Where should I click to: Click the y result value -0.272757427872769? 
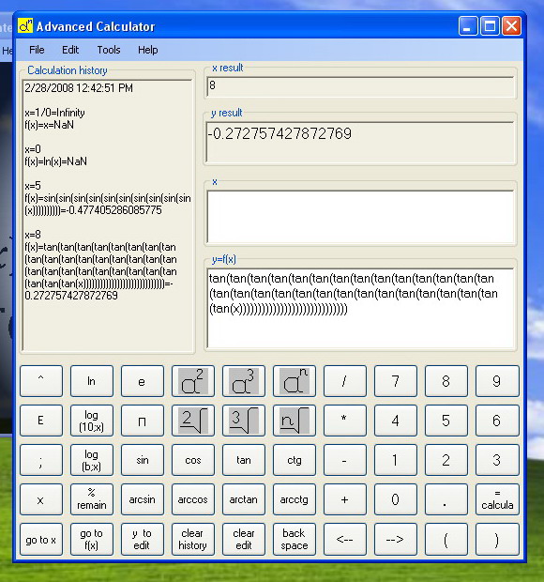pos(280,133)
